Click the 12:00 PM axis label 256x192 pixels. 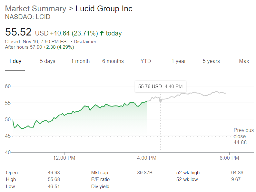[x=64, y=158]
